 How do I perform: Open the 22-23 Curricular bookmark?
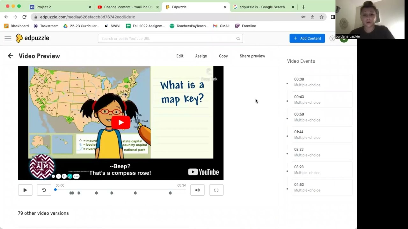(x=81, y=26)
